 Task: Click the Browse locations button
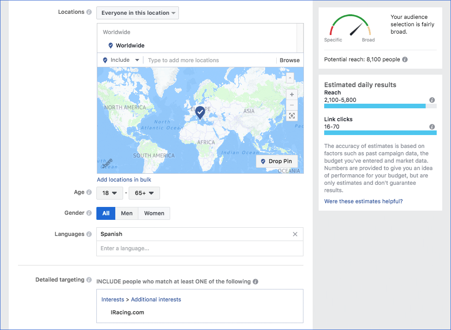[290, 60]
